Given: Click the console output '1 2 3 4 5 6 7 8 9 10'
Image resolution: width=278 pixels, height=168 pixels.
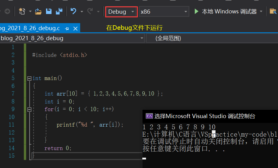Looking at the screenshot, I should tap(179, 127).
